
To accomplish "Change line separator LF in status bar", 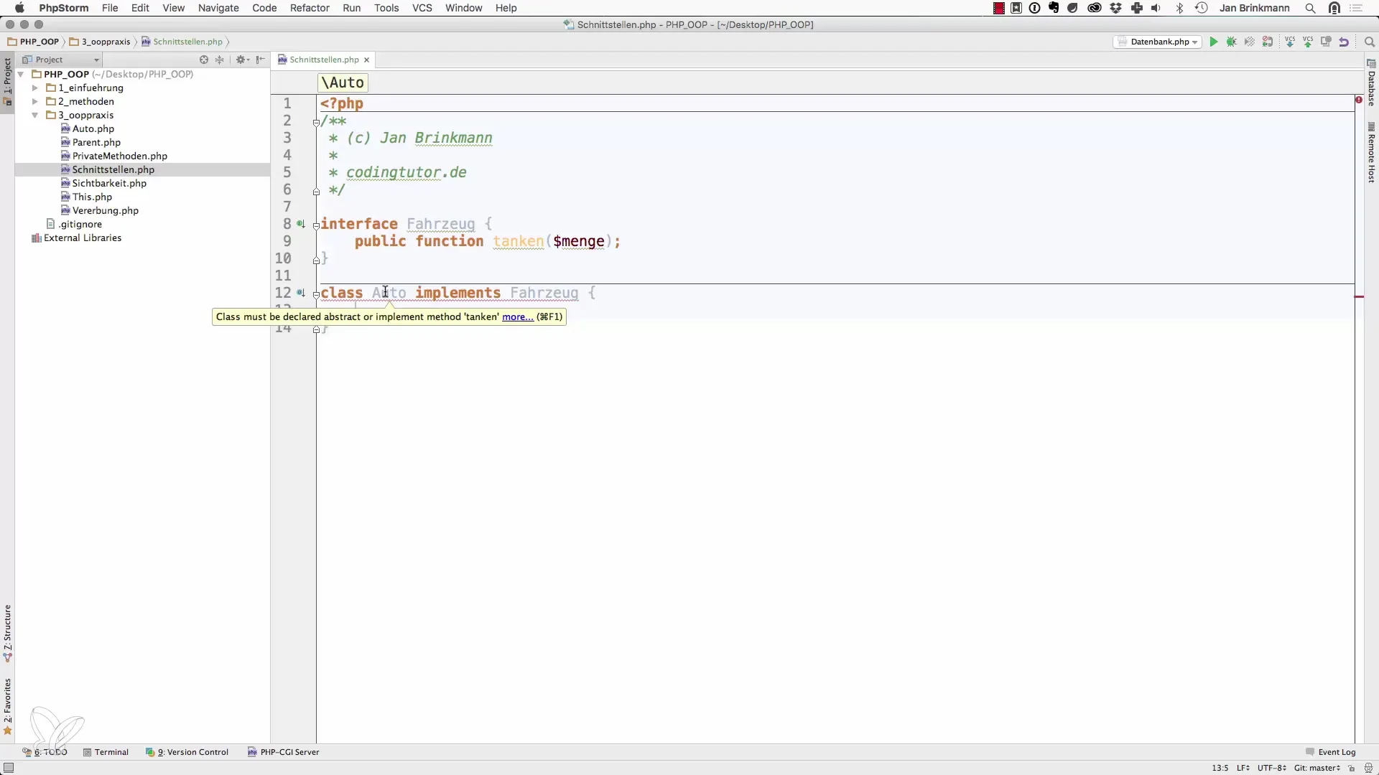I will (1243, 768).
